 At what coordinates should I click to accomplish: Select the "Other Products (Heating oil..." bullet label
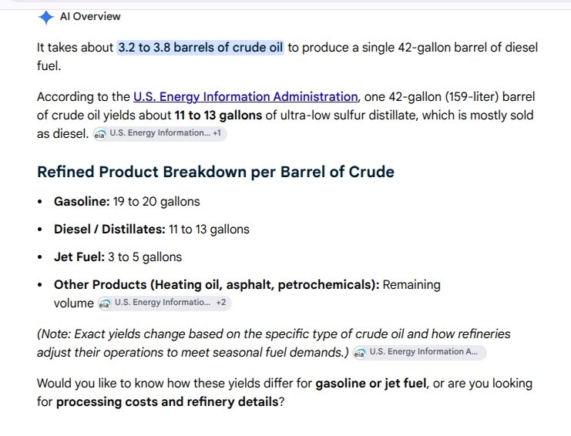click(x=217, y=284)
